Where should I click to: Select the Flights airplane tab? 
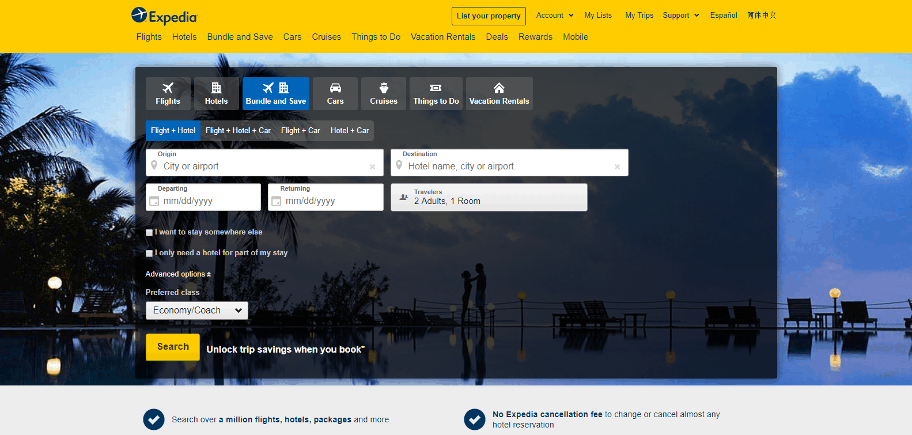[168, 93]
